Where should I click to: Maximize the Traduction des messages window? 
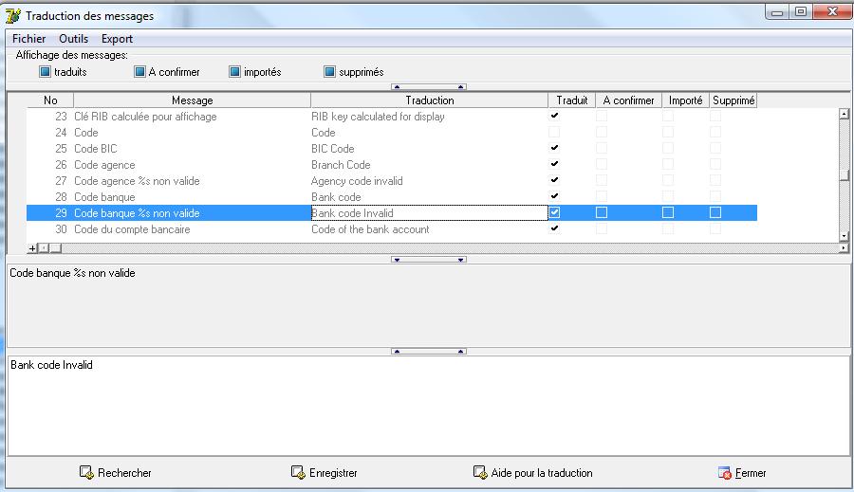pos(801,11)
